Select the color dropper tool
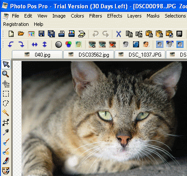Image resolution: width=187 pixels, height=176 pixels. coord(6,132)
